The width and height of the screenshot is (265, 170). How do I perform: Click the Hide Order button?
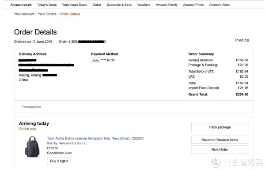(x=220, y=149)
